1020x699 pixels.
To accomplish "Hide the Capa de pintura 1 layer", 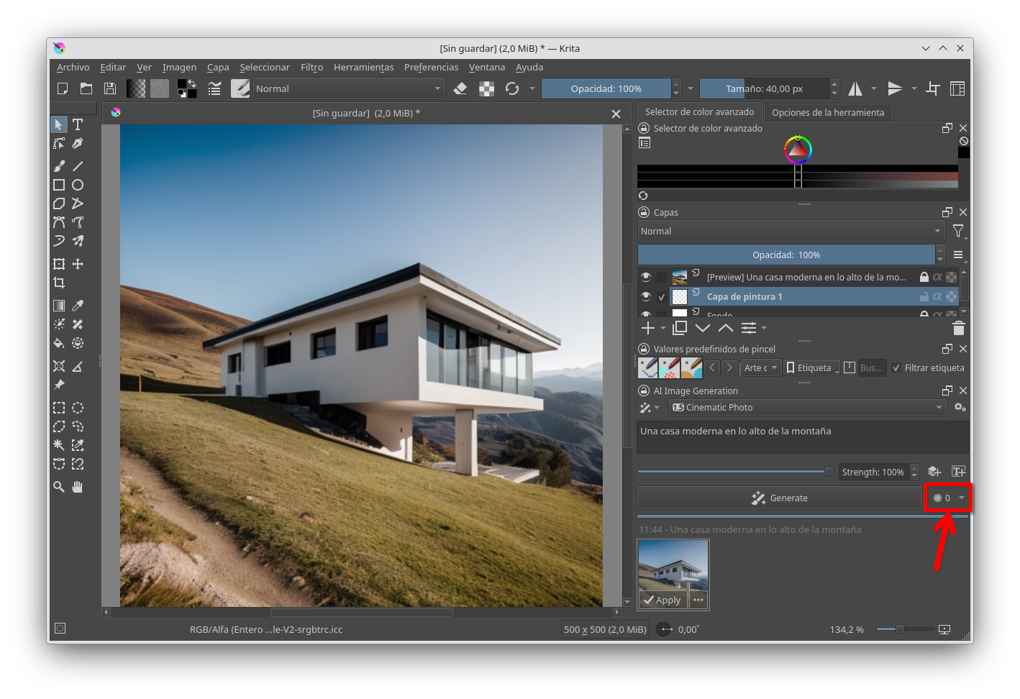I will coord(646,296).
